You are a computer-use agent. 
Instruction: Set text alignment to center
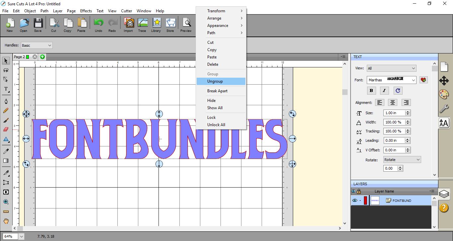393,103
